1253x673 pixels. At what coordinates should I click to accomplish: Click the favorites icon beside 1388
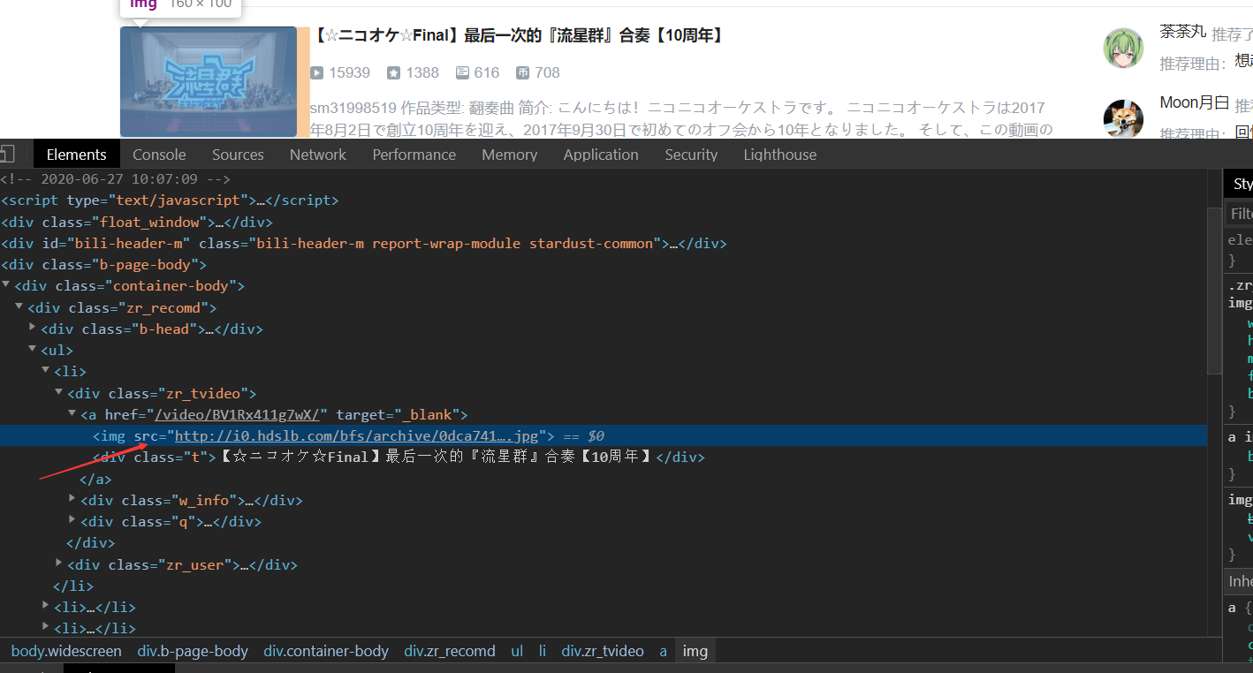tap(393, 72)
